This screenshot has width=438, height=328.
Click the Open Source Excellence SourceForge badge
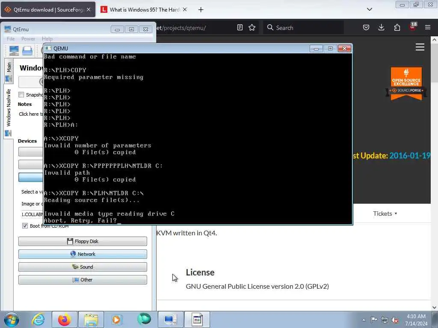[406, 83]
